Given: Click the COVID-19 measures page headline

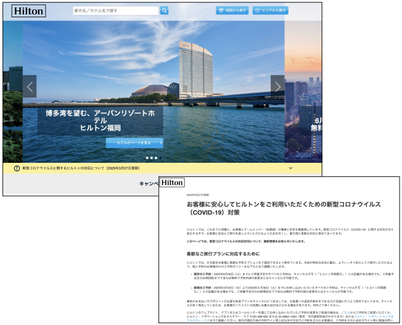Looking at the screenshot, I should 284,208.
